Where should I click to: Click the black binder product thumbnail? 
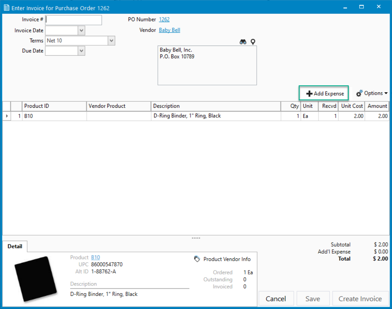pyautogui.click(x=35, y=278)
